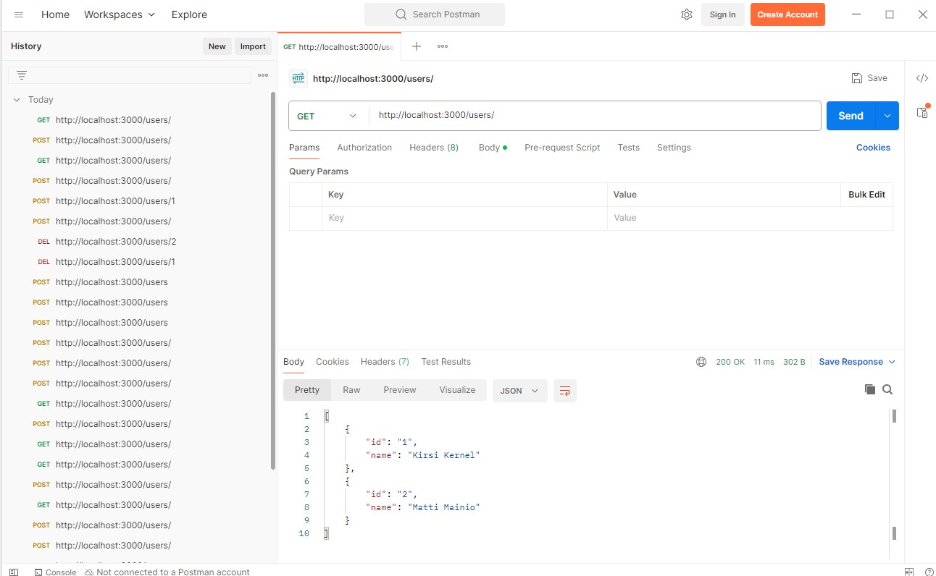Click the wrap lines icon in response
This screenshot has height=576, width=936.
point(565,391)
